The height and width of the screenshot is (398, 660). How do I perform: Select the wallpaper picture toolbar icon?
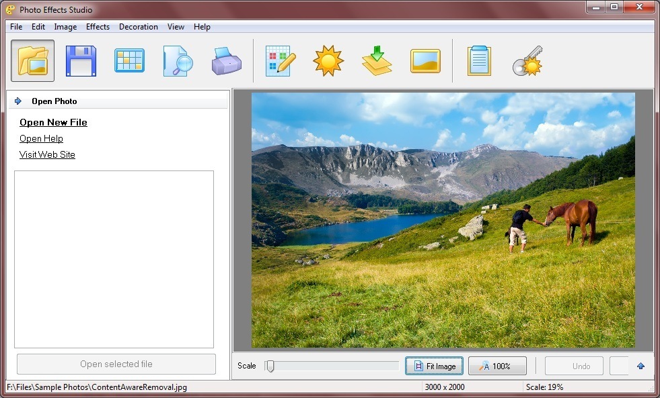424,60
